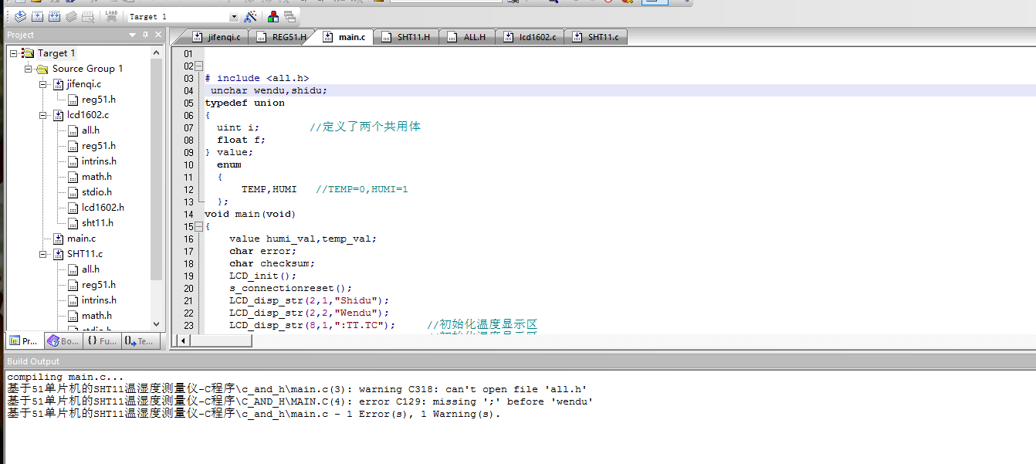Viewport: 1036px width, 464px height.
Task: Place cursor on 'unchar wendu,shidu;' line
Action: (269, 90)
